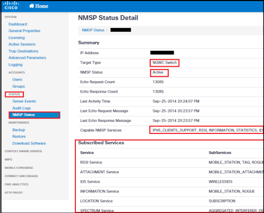This screenshot has height=213, width=264.
Task: Click the Cisco logo
Action: (11, 5)
